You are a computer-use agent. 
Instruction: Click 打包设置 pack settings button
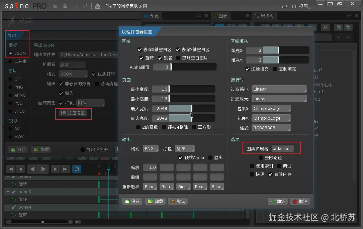(x=73, y=113)
